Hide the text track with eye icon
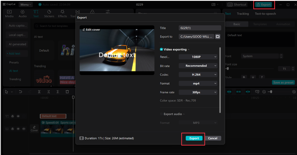Image resolution: width=297 pixels, height=155 pixels. [x=18, y=116]
